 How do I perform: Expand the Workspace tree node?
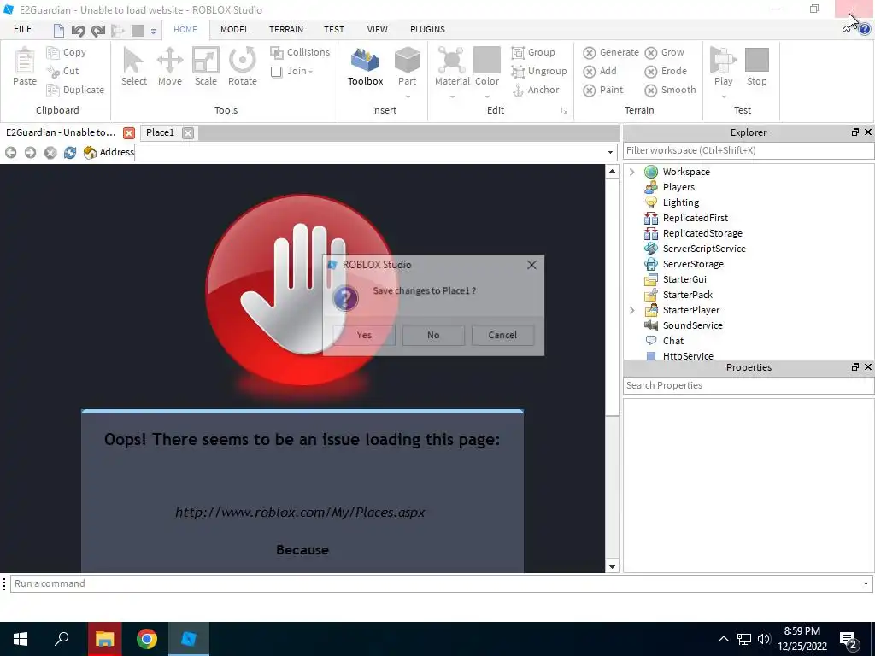(x=631, y=172)
